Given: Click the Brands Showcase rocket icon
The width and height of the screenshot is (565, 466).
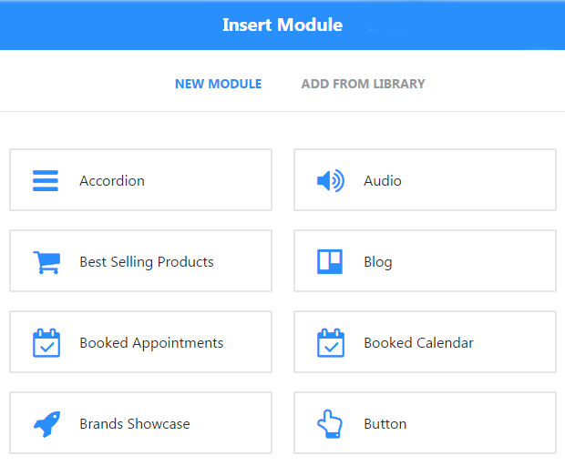Looking at the screenshot, I should [46, 424].
